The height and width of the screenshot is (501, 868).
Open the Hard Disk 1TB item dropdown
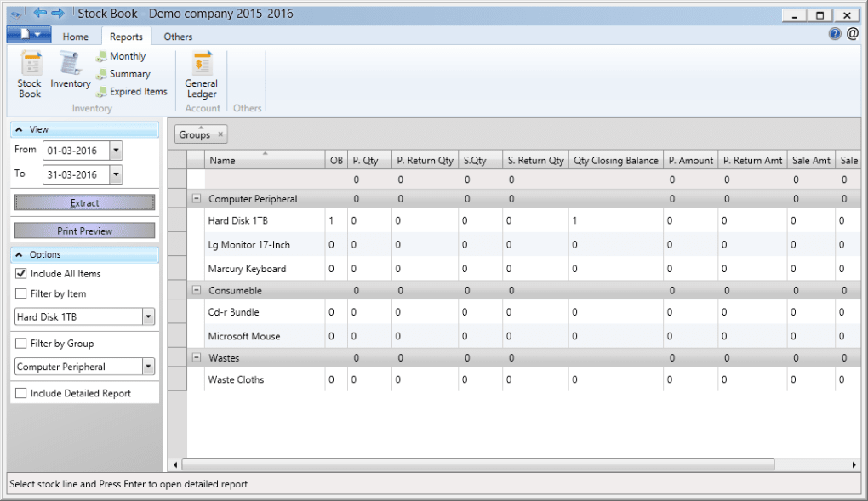(x=146, y=316)
